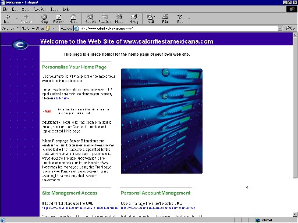Image resolution: width=298 pixels, height=223 pixels.
Task: Follow the Personal Account Management URL link
Action: pos(158,208)
